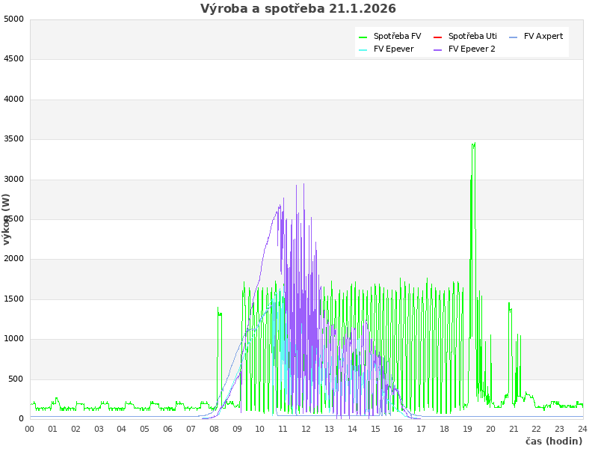Click the green Spotřeba FV legend swatch
Screen dimensions: 598x449
pyautogui.click(x=363, y=37)
